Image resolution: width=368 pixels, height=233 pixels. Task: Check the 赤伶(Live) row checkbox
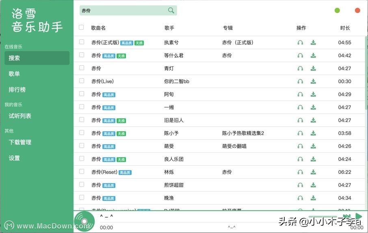[x=82, y=81]
